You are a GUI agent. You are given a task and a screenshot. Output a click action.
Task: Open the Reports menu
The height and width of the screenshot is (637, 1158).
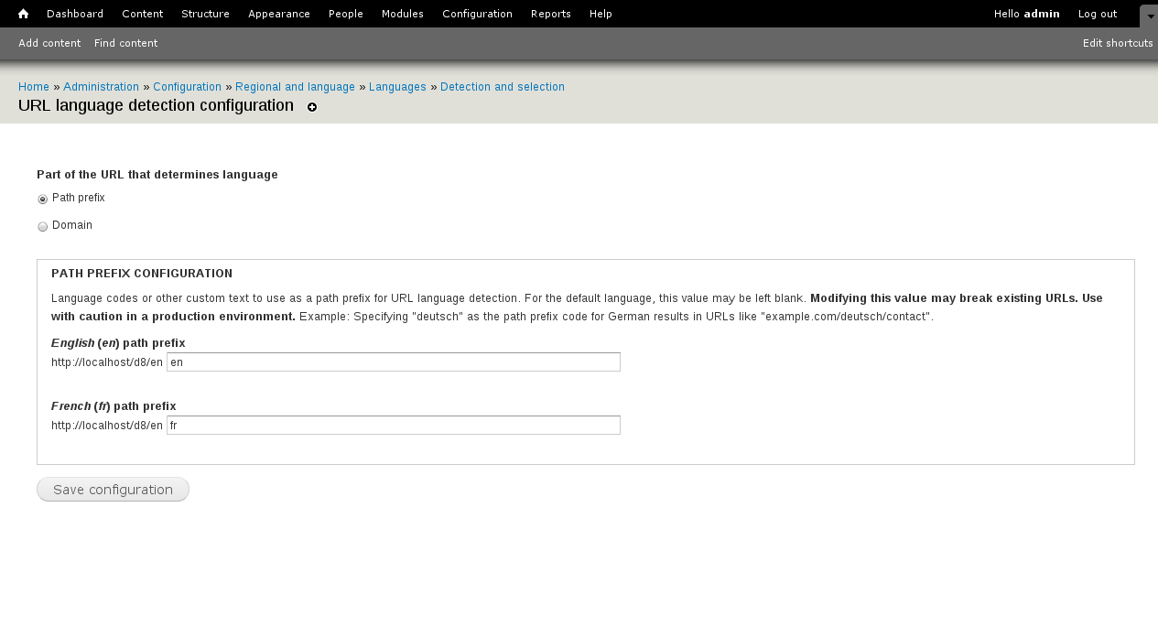click(x=550, y=14)
